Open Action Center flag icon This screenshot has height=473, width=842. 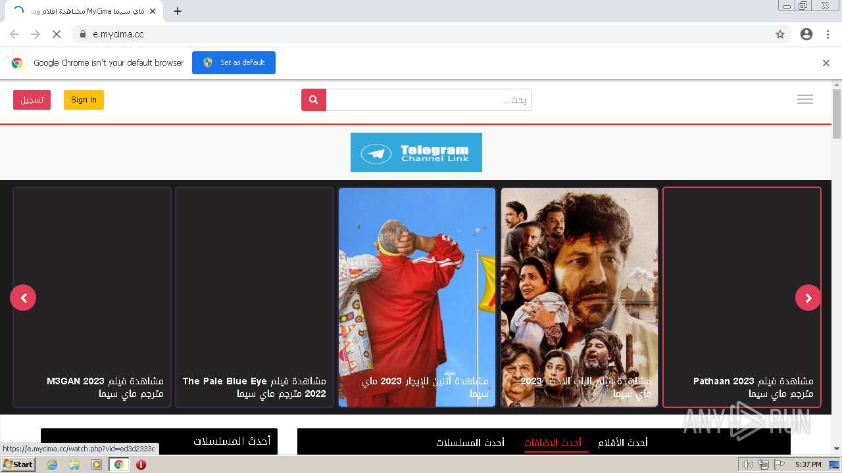tap(780, 464)
